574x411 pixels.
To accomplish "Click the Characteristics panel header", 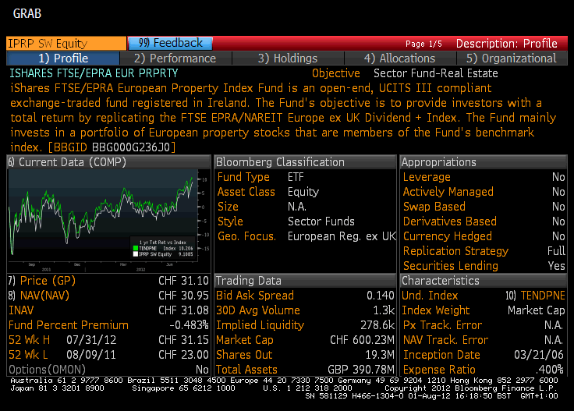I will (x=484, y=280).
